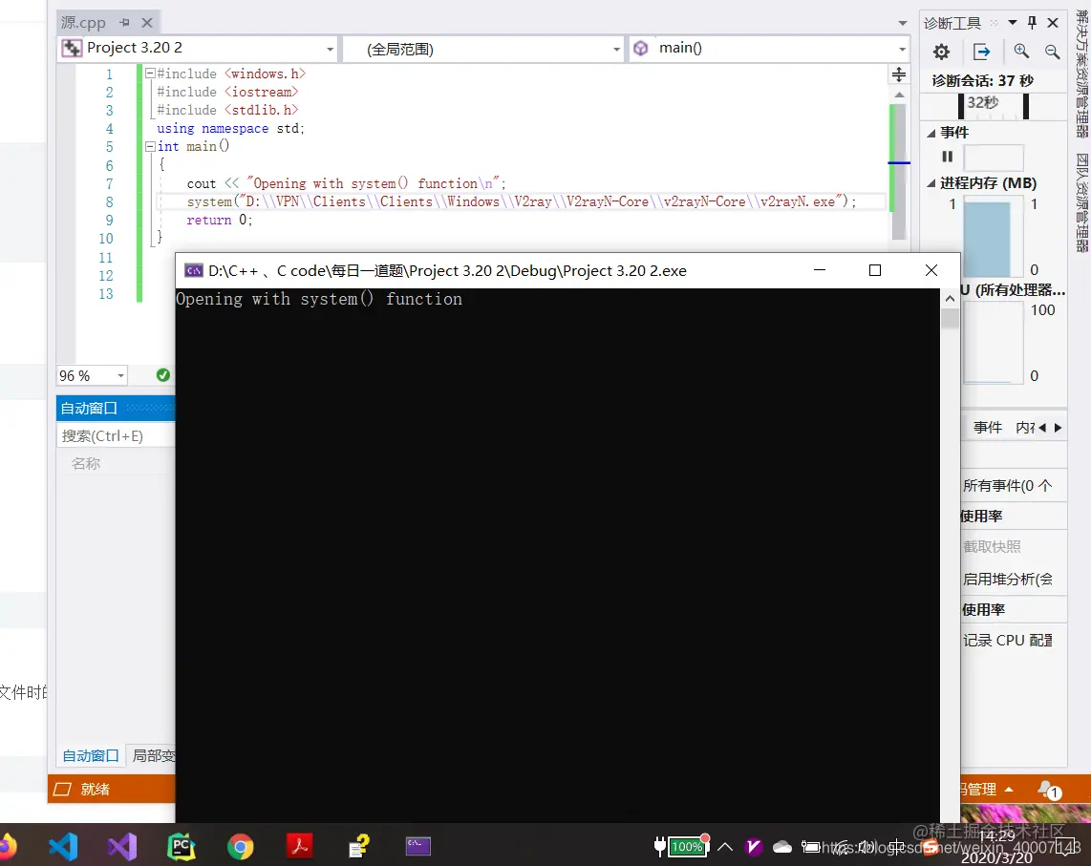Viewport: 1091px width, 866px height.
Task: Collapse the int main() function
Action: pyautogui.click(x=150, y=147)
